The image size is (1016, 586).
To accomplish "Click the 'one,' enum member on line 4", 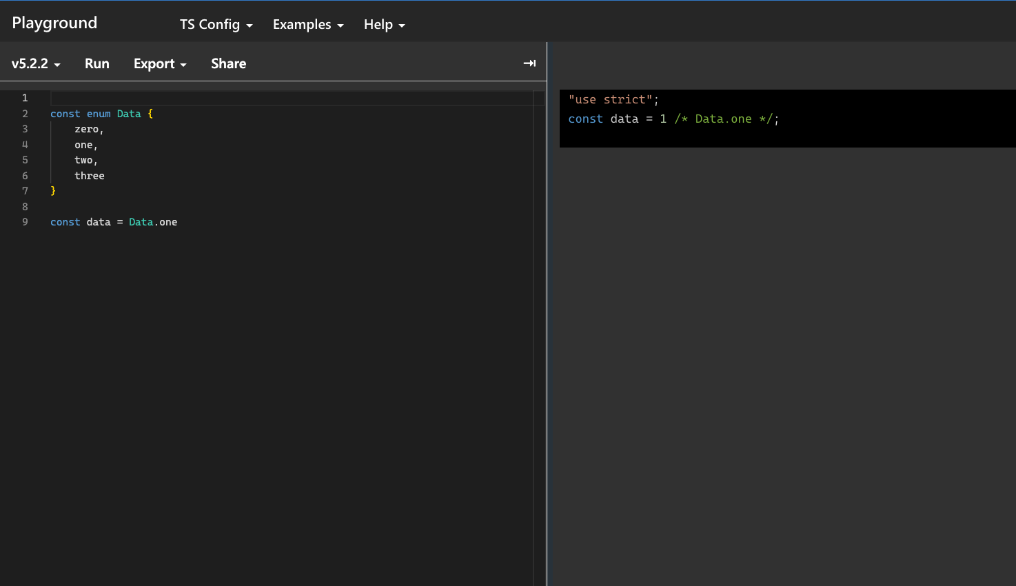I will point(86,145).
